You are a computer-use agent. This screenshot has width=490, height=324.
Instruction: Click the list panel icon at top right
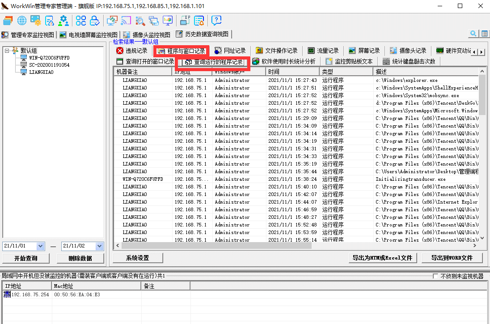[484, 34]
